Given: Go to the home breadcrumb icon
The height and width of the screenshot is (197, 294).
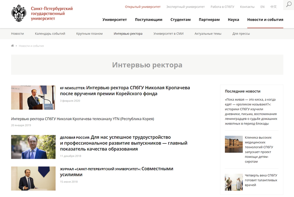Looking at the screenshot, I should tap(13, 46).
